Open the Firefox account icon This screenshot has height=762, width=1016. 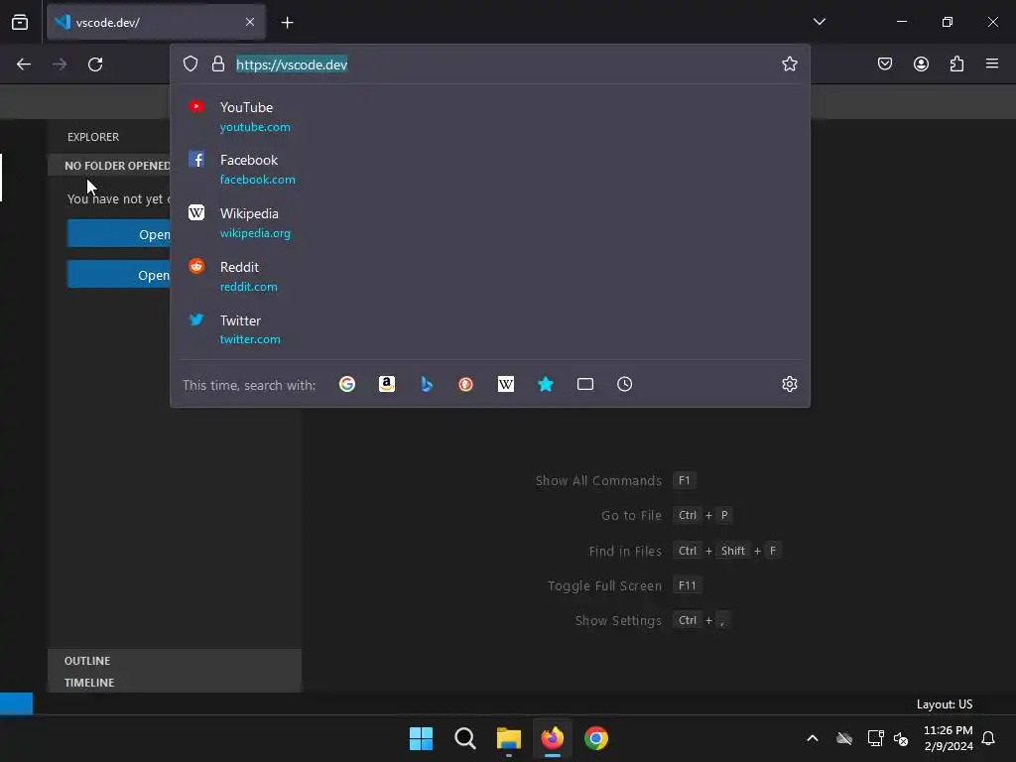(x=921, y=63)
